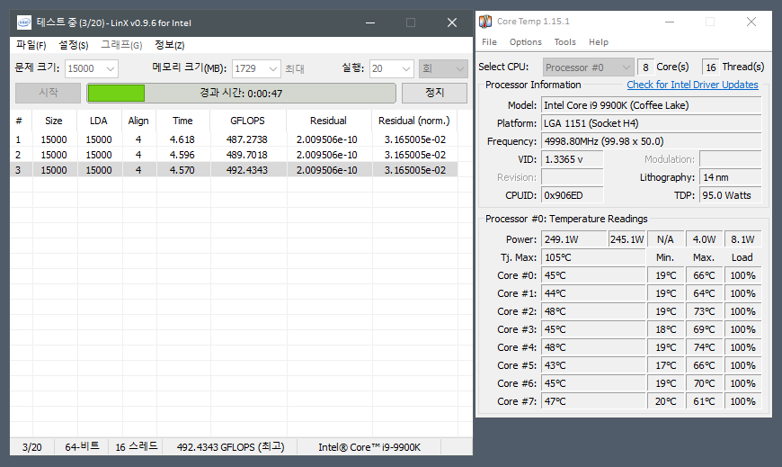The image size is (782, 467).
Task: Expand the 실행 20 dropdown
Action: point(406,68)
